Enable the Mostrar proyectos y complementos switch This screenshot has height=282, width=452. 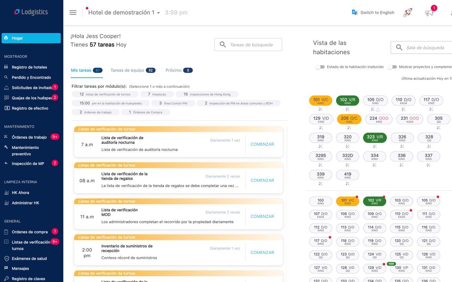click(x=392, y=67)
